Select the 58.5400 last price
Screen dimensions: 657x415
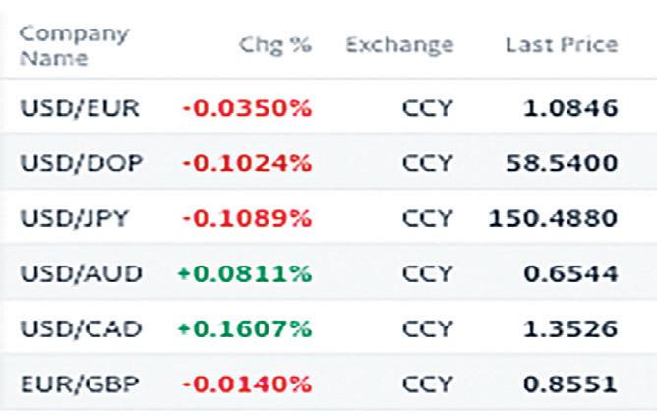click(562, 163)
